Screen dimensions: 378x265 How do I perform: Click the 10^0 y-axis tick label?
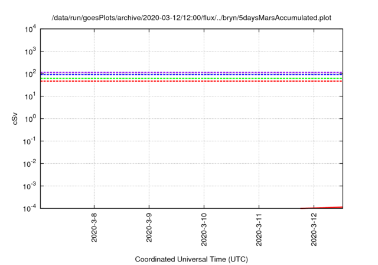click(x=30, y=119)
